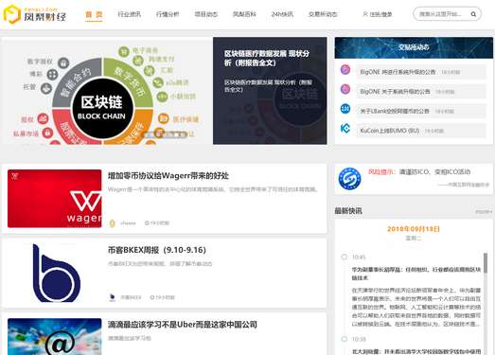Open the red Wagerr article thumbnail

point(55,199)
